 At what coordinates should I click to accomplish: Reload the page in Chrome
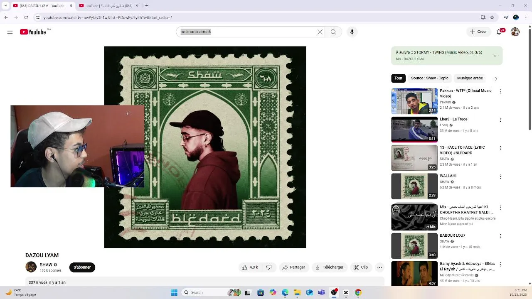pyautogui.click(x=26, y=17)
